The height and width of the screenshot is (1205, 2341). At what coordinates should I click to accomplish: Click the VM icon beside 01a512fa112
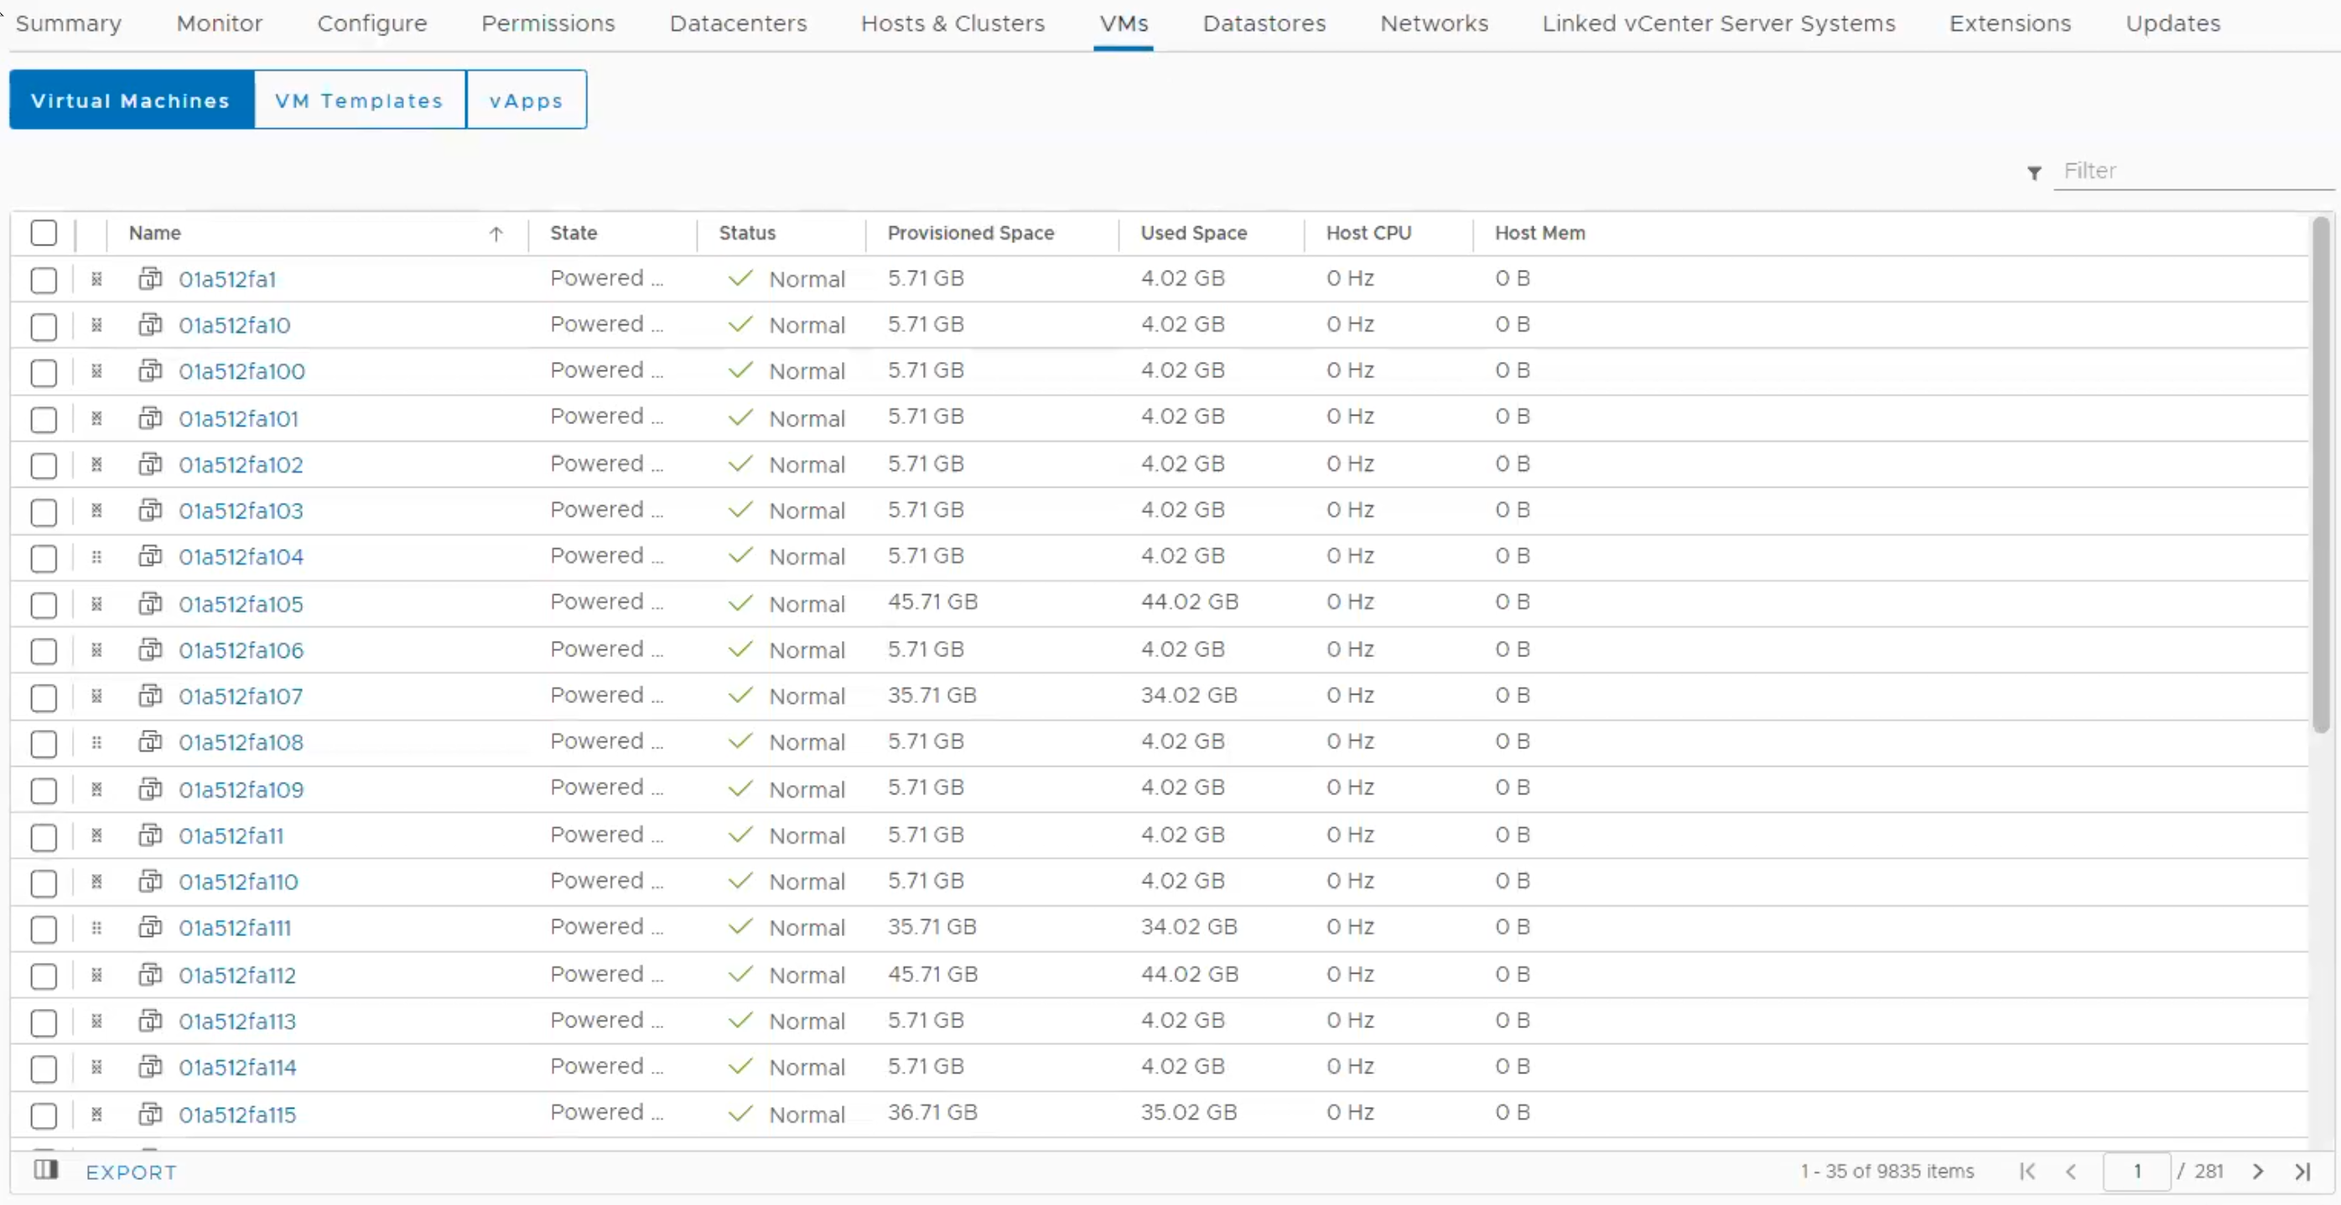(150, 975)
